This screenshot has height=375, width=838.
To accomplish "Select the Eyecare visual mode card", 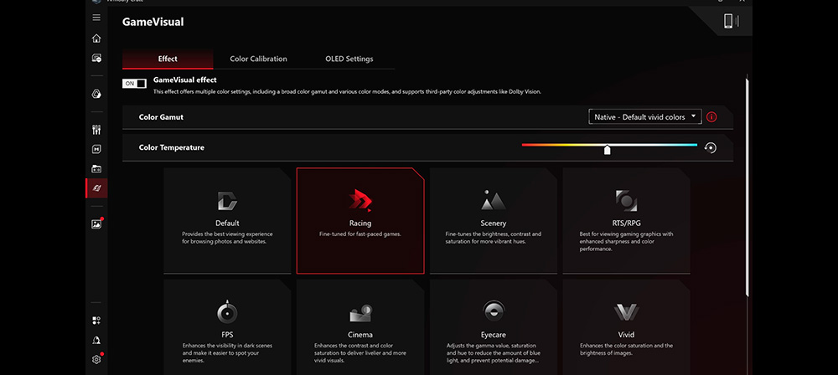I will (x=494, y=327).
